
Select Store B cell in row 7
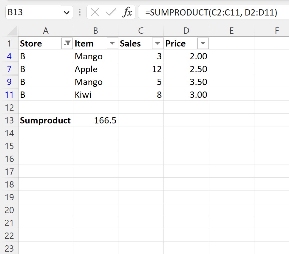46,69
